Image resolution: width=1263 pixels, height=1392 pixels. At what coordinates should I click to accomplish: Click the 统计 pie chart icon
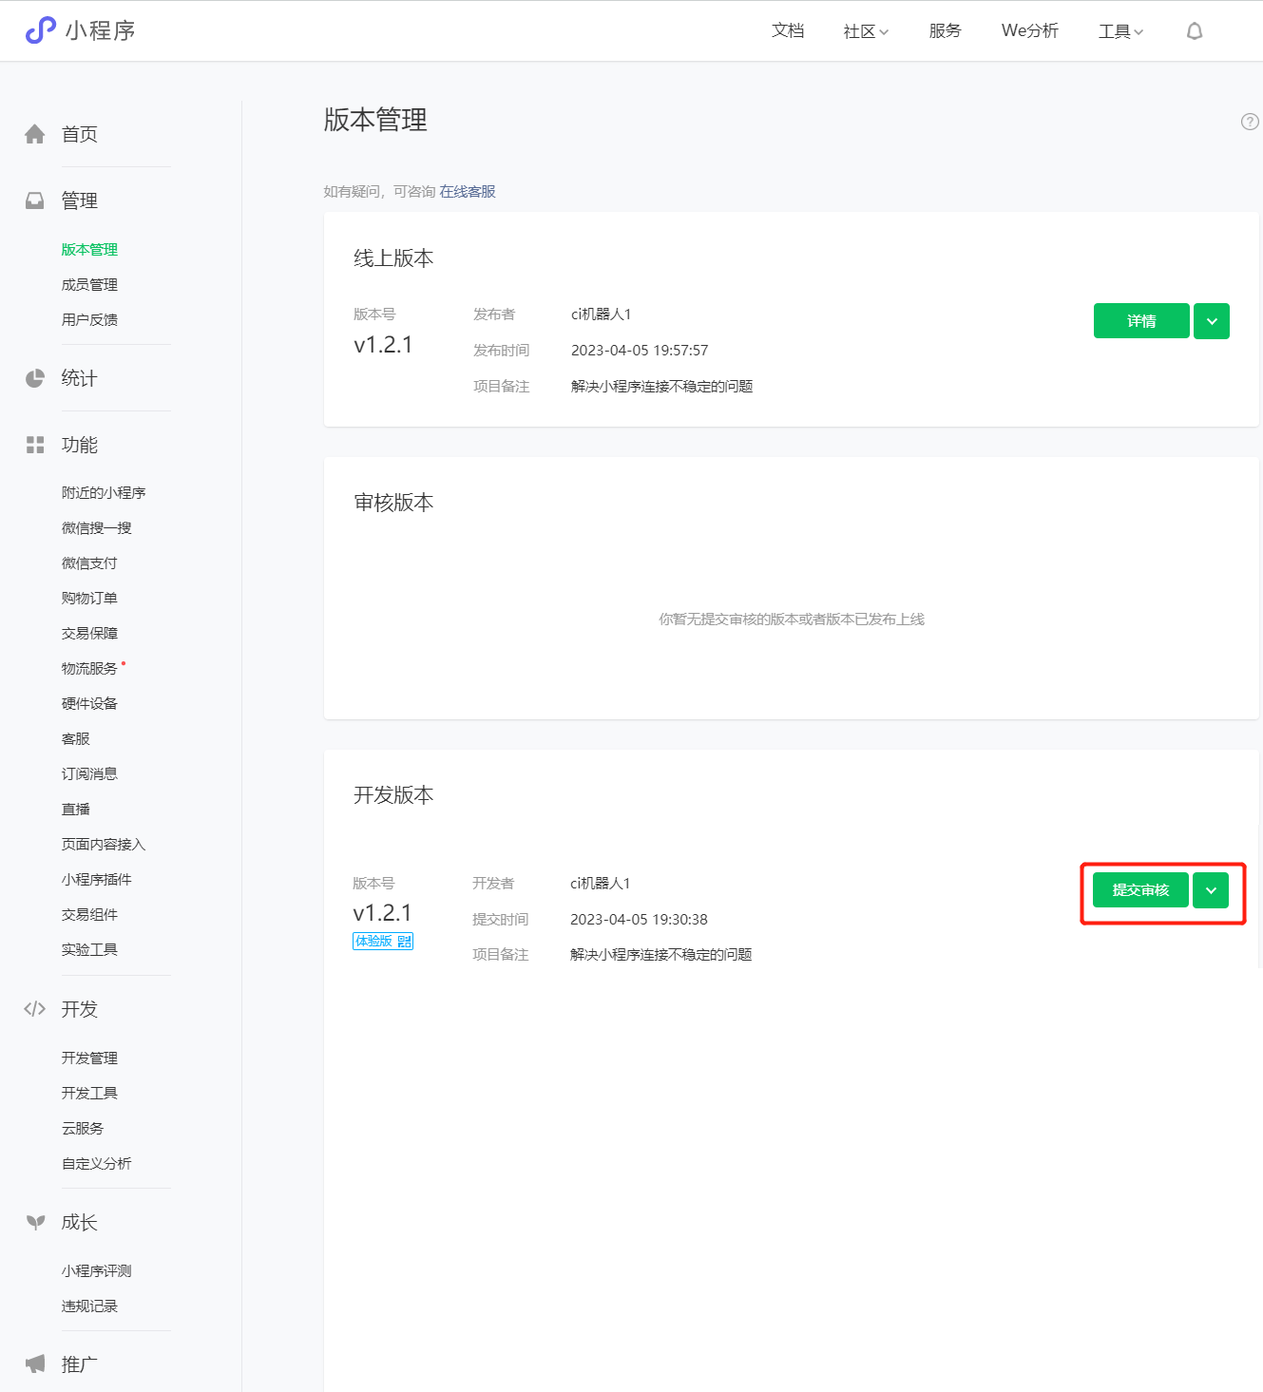click(x=35, y=378)
